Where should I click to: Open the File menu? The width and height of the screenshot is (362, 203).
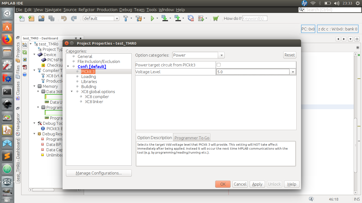(19, 10)
